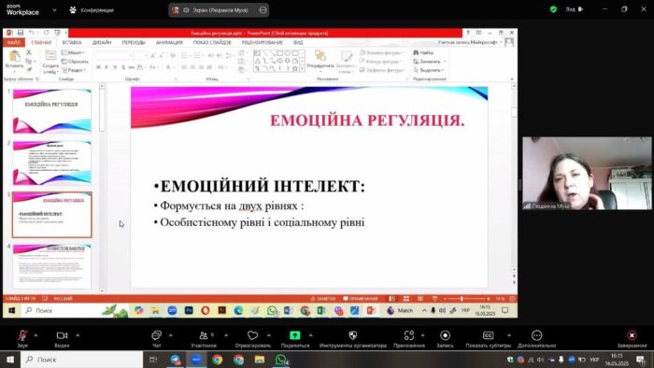Image resolution: width=654 pixels, height=368 pixels.
Task: Switch to the ВСТАВКА ribbon tab
Action: click(x=72, y=43)
